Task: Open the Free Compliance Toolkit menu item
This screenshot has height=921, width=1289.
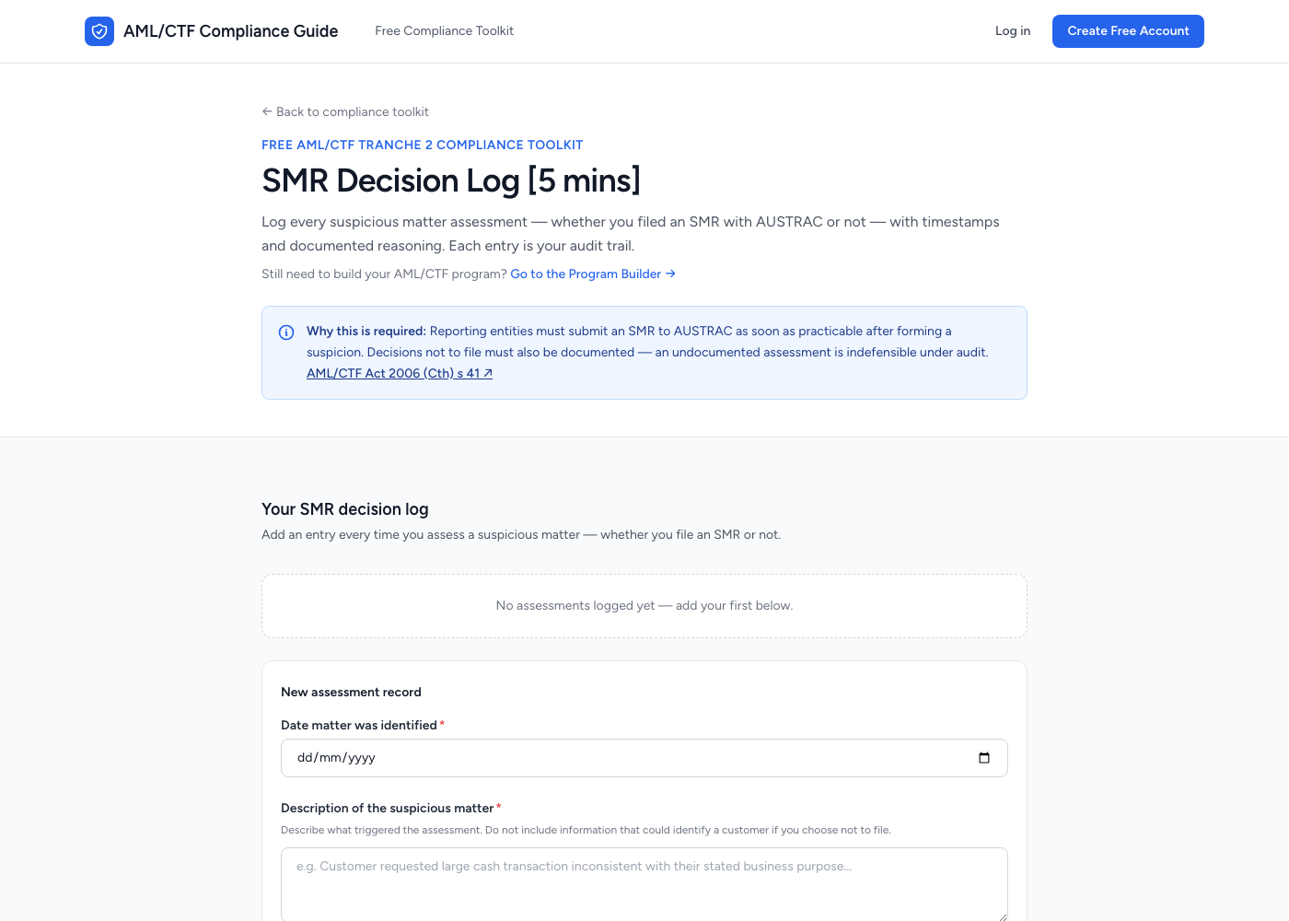Action: tap(444, 31)
